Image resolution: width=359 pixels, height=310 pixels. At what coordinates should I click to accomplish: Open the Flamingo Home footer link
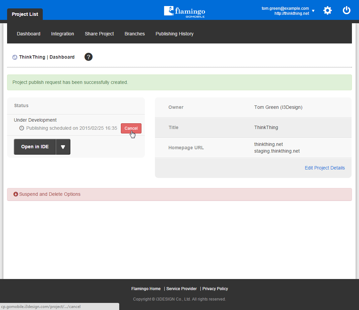click(146, 289)
